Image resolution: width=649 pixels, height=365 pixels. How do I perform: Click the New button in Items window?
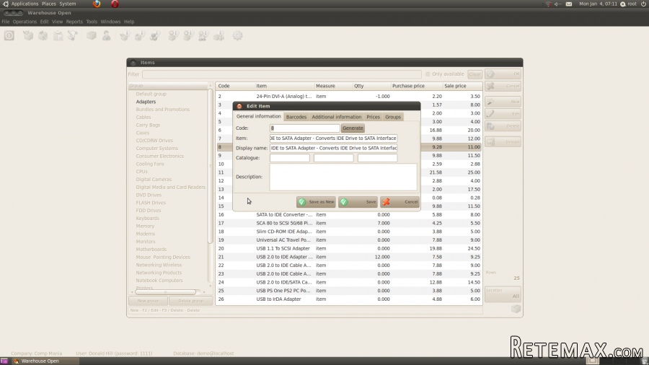(503, 102)
